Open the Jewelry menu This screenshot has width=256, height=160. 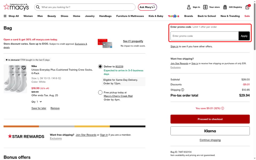(x=90, y=16)
